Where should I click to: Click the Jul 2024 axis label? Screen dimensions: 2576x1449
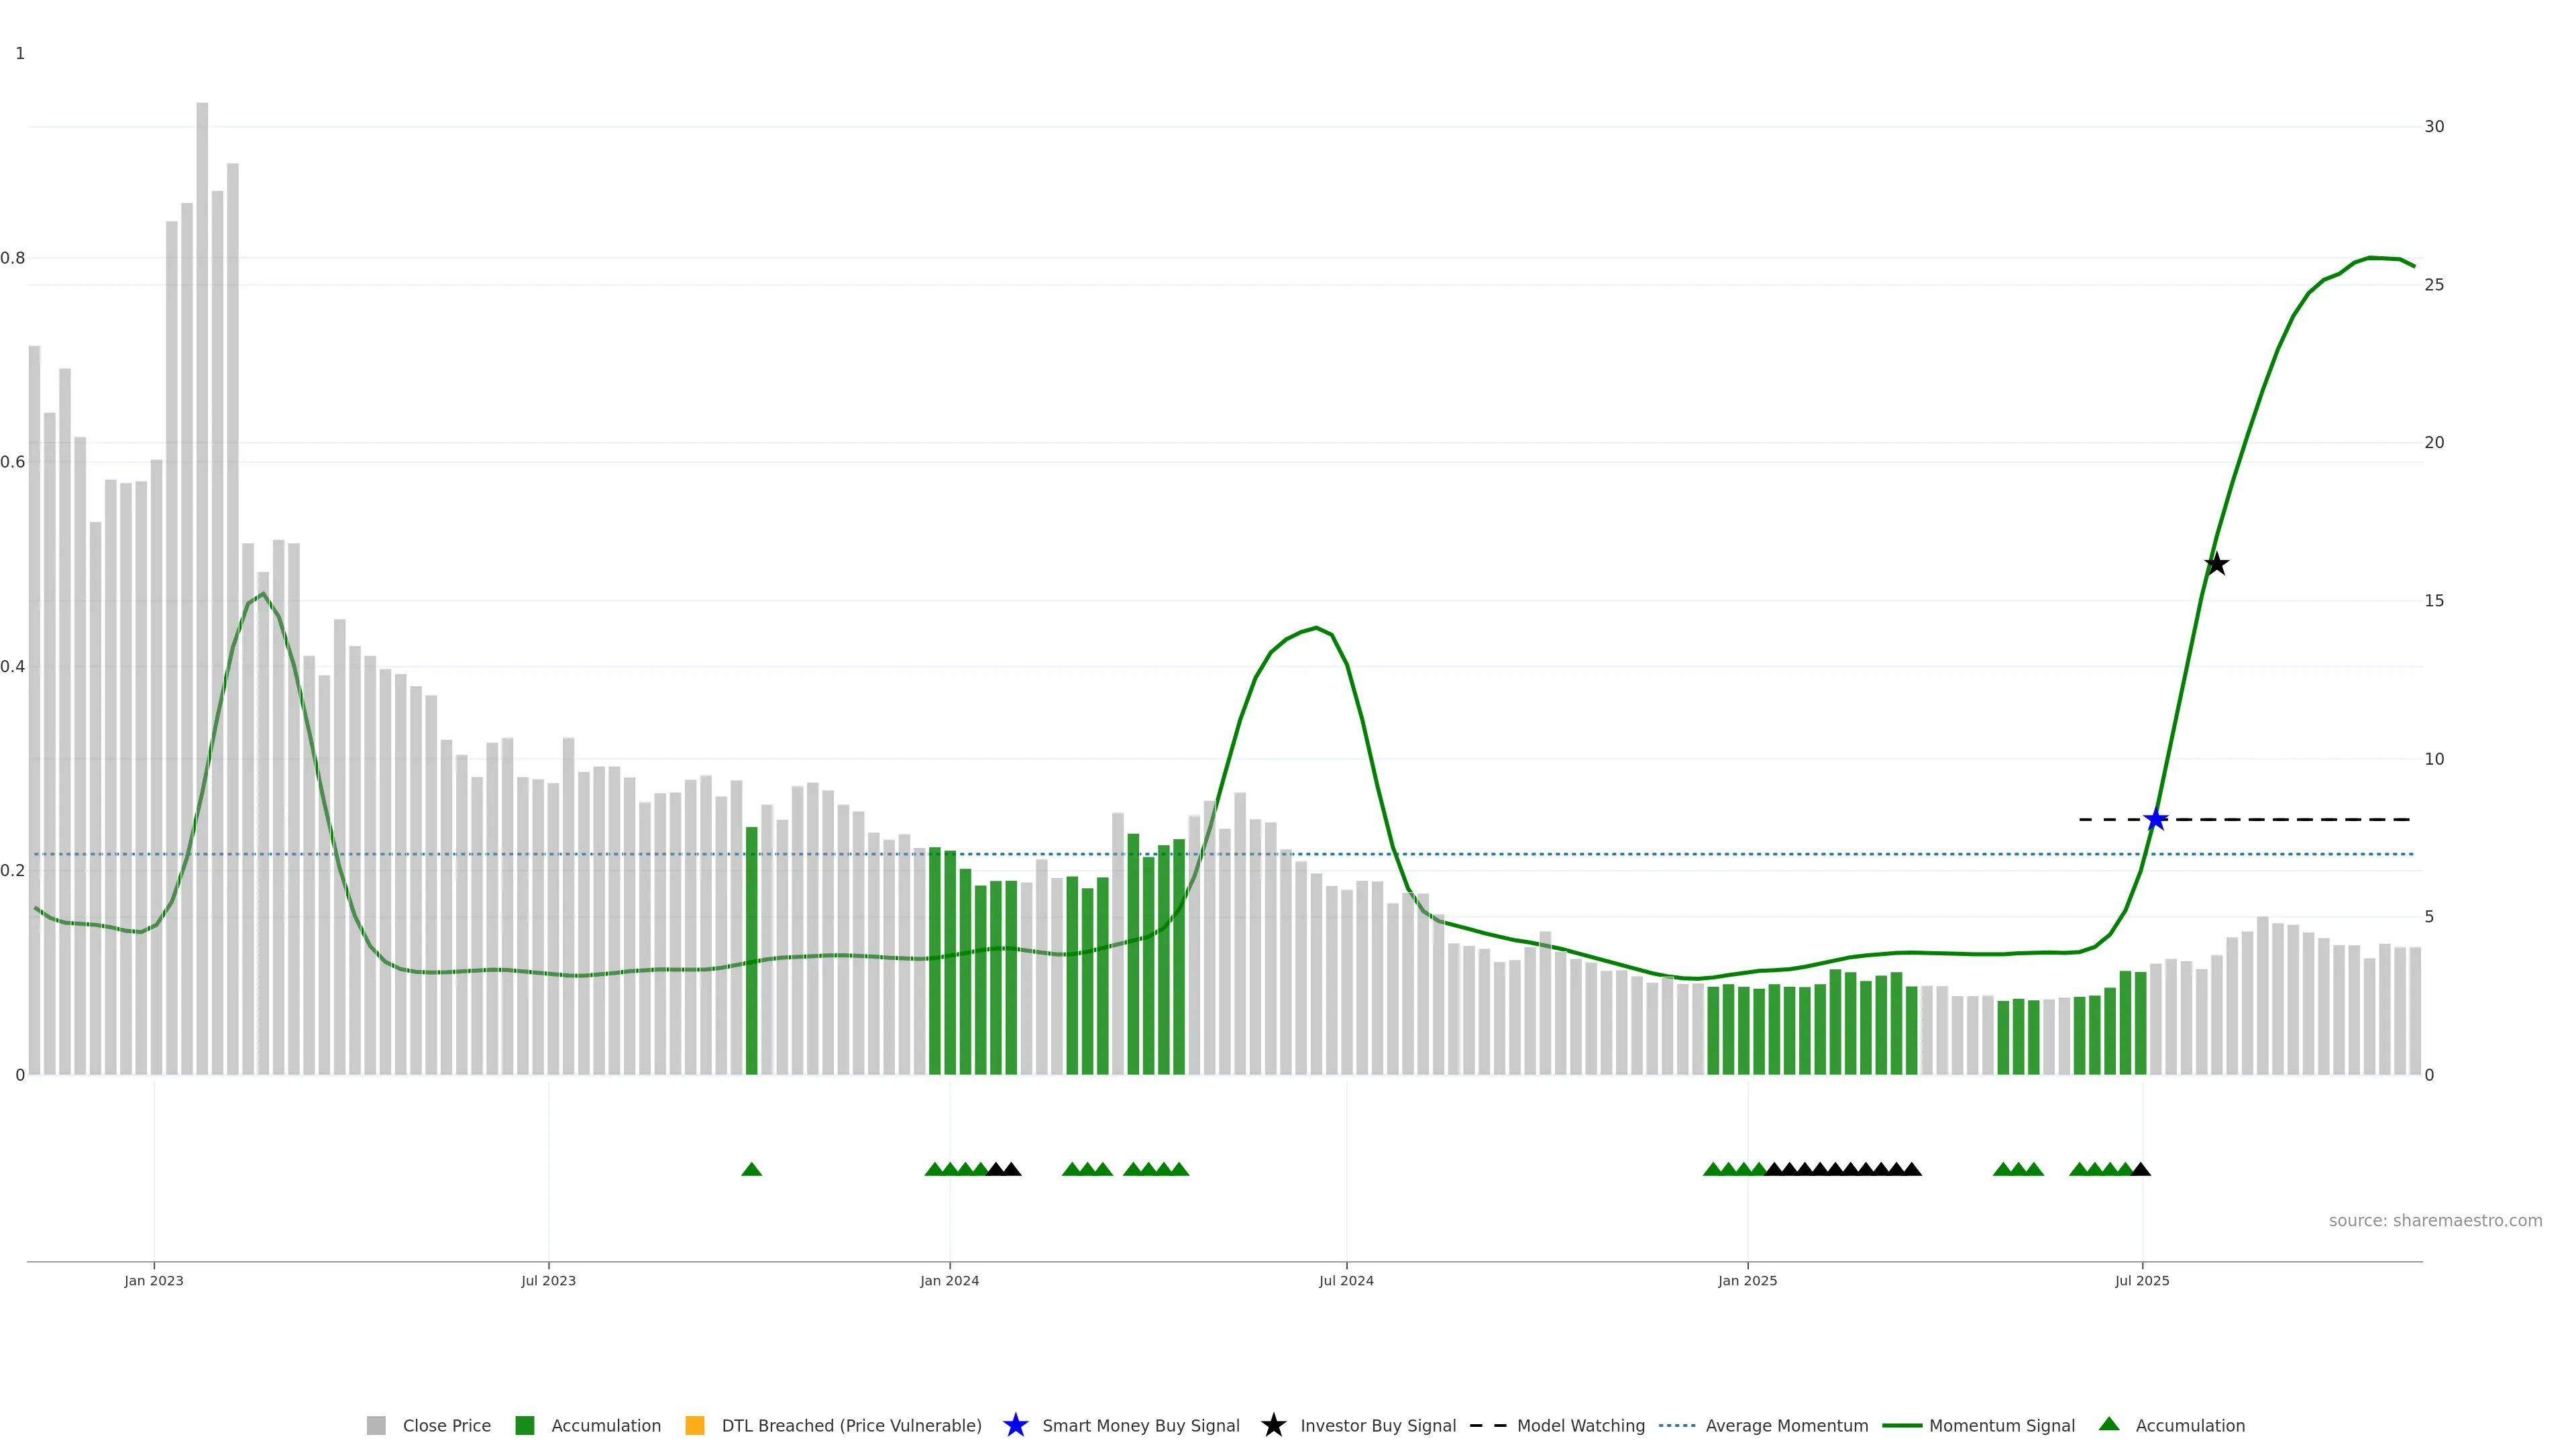pyautogui.click(x=1346, y=1280)
